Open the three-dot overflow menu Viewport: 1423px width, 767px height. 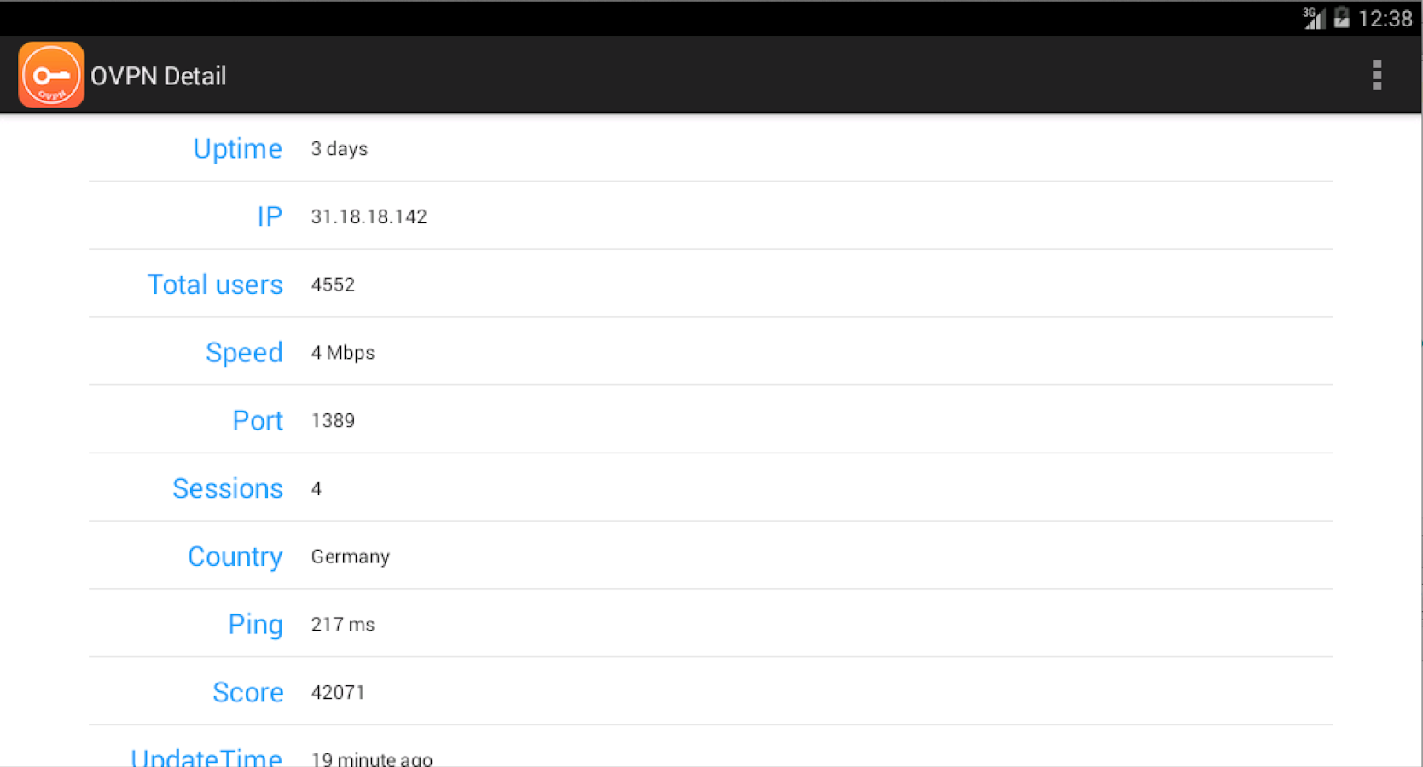click(x=1376, y=75)
